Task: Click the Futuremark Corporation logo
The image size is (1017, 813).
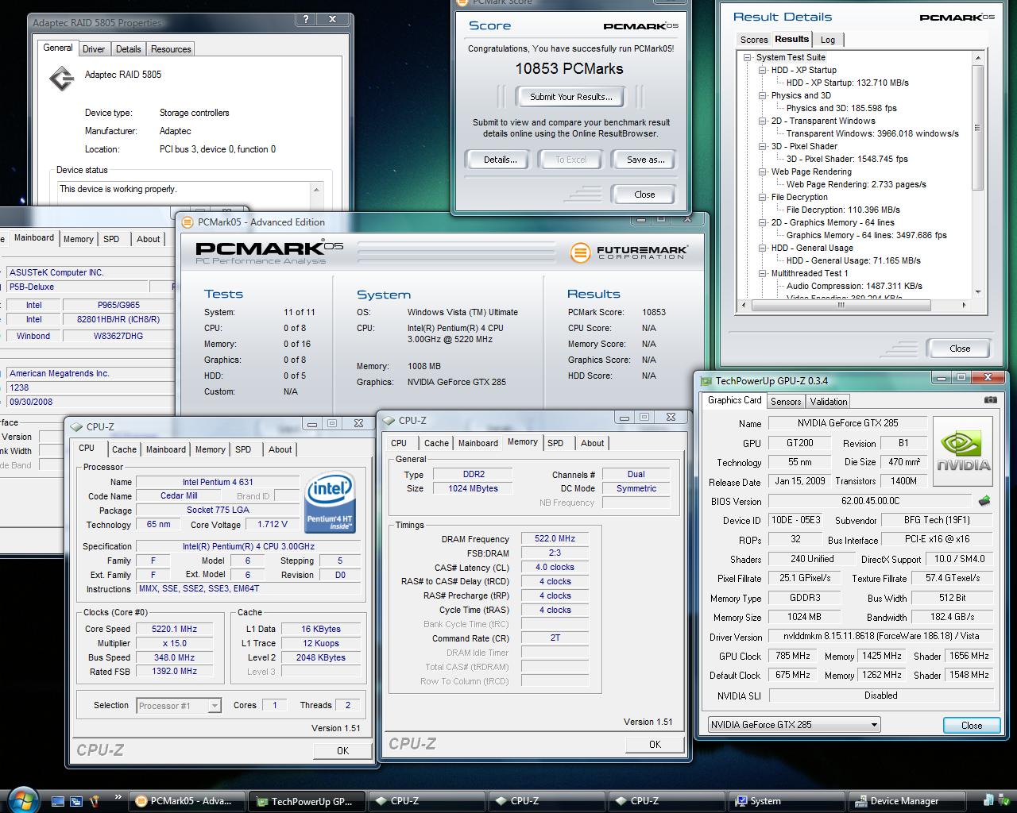Action: (629, 252)
